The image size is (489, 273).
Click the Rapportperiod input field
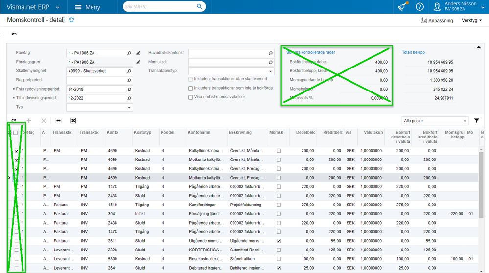pos(96,80)
